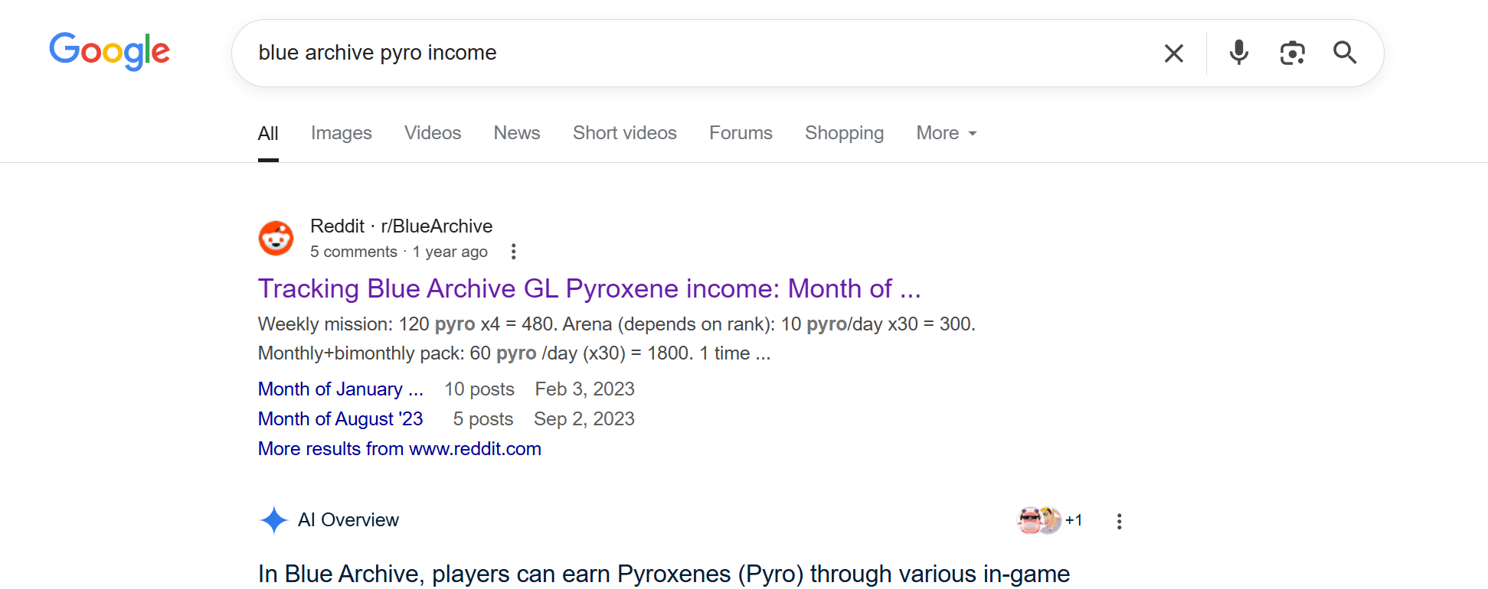Image resolution: width=1488 pixels, height=589 pixels.
Task: Click the '10 posts' text
Action: (479, 389)
